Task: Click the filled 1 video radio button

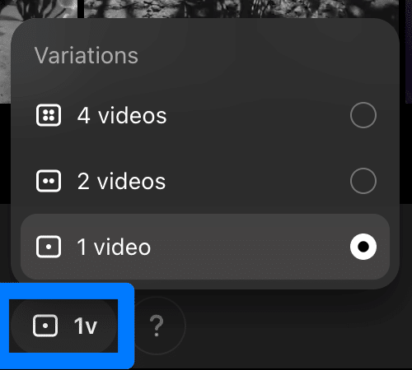Action: pyautogui.click(x=363, y=247)
